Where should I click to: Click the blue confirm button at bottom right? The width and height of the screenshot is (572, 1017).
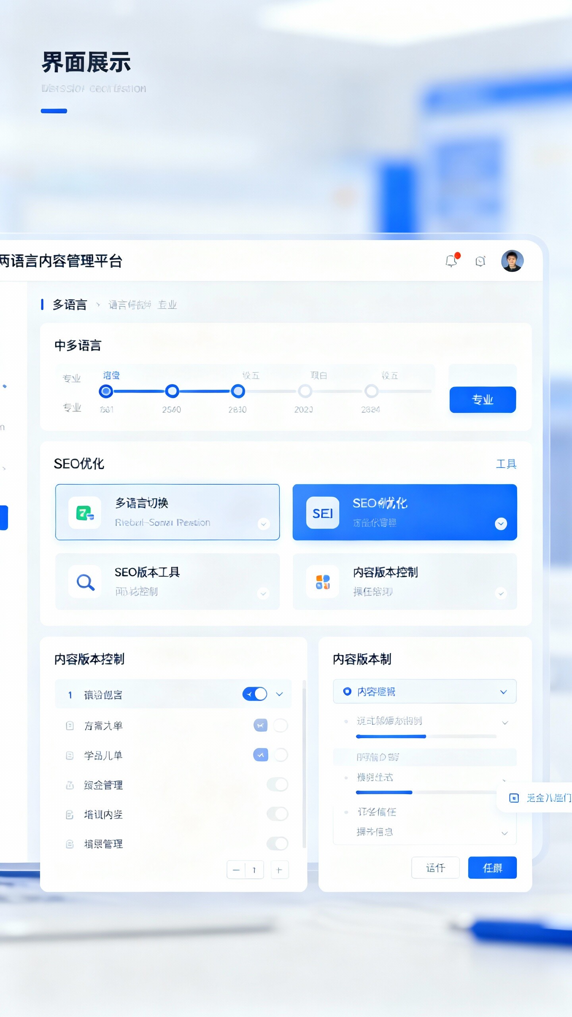492,868
